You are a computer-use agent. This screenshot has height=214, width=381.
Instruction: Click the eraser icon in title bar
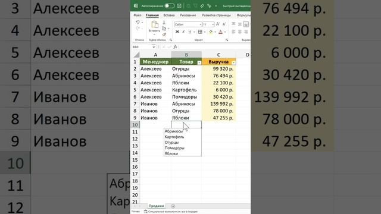coord(202,5)
